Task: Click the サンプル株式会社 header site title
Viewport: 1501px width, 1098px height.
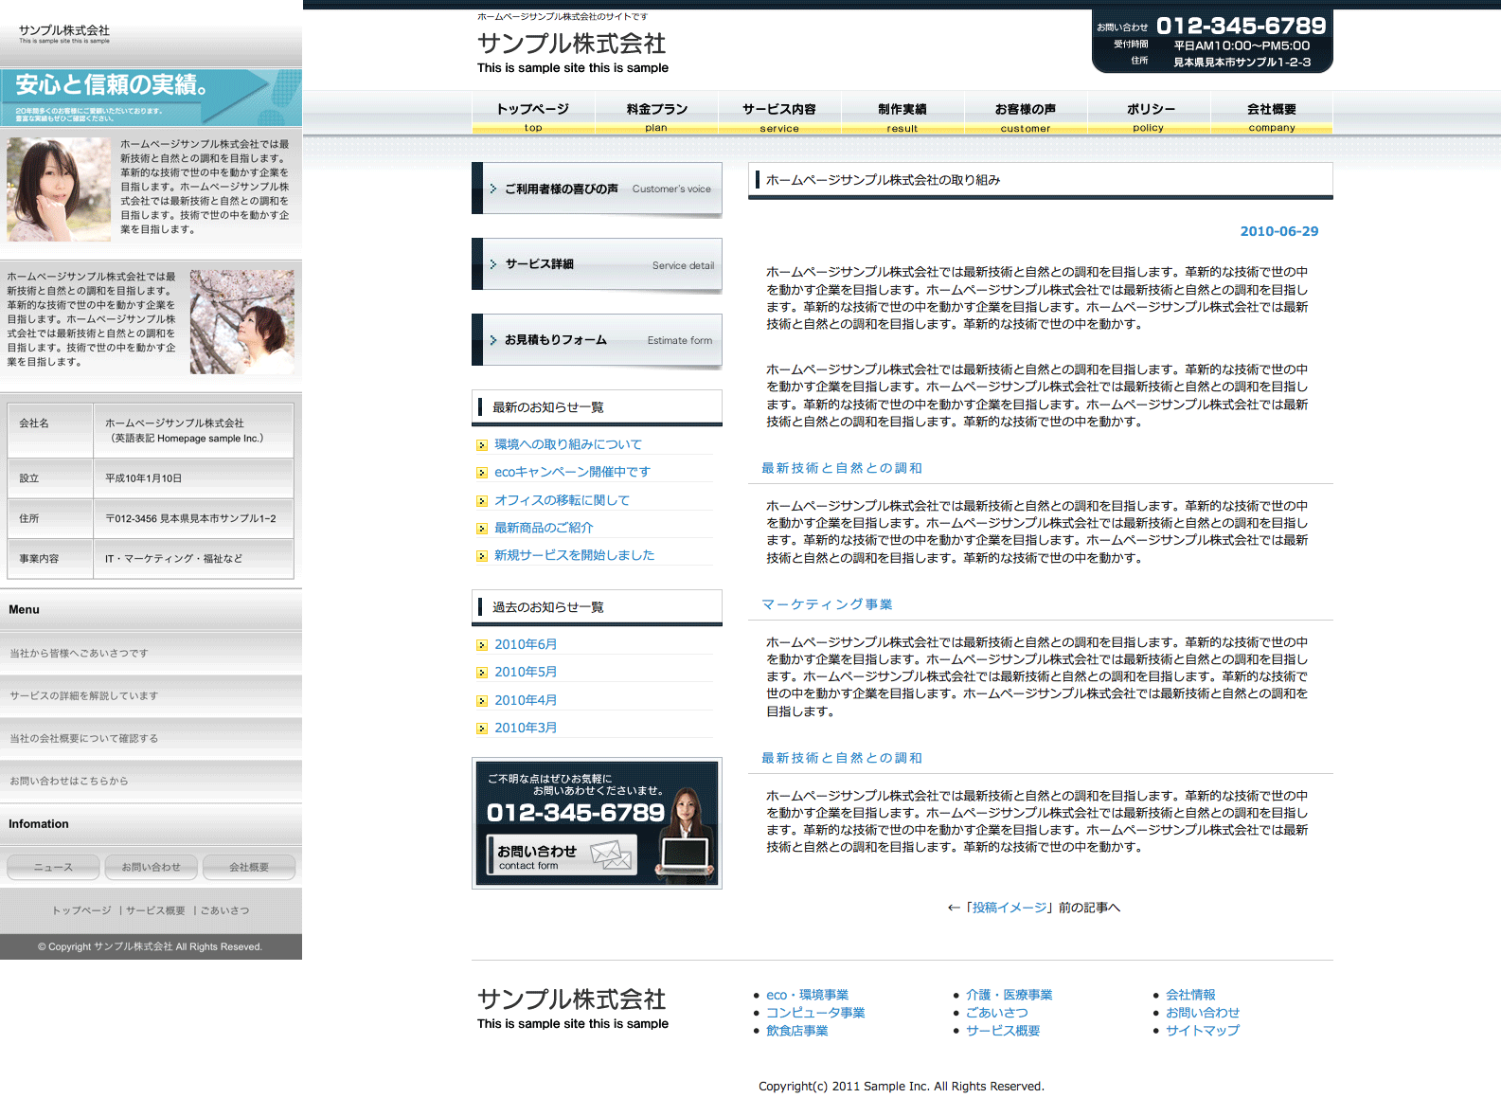Action: (571, 44)
